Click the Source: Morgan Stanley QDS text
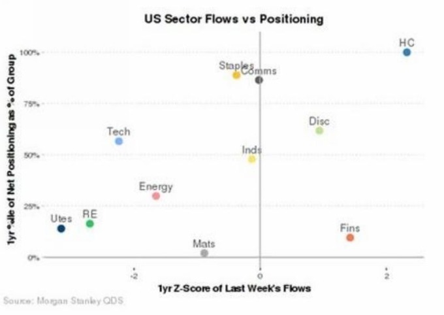The width and height of the screenshot is (444, 315). click(x=63, y=301)
